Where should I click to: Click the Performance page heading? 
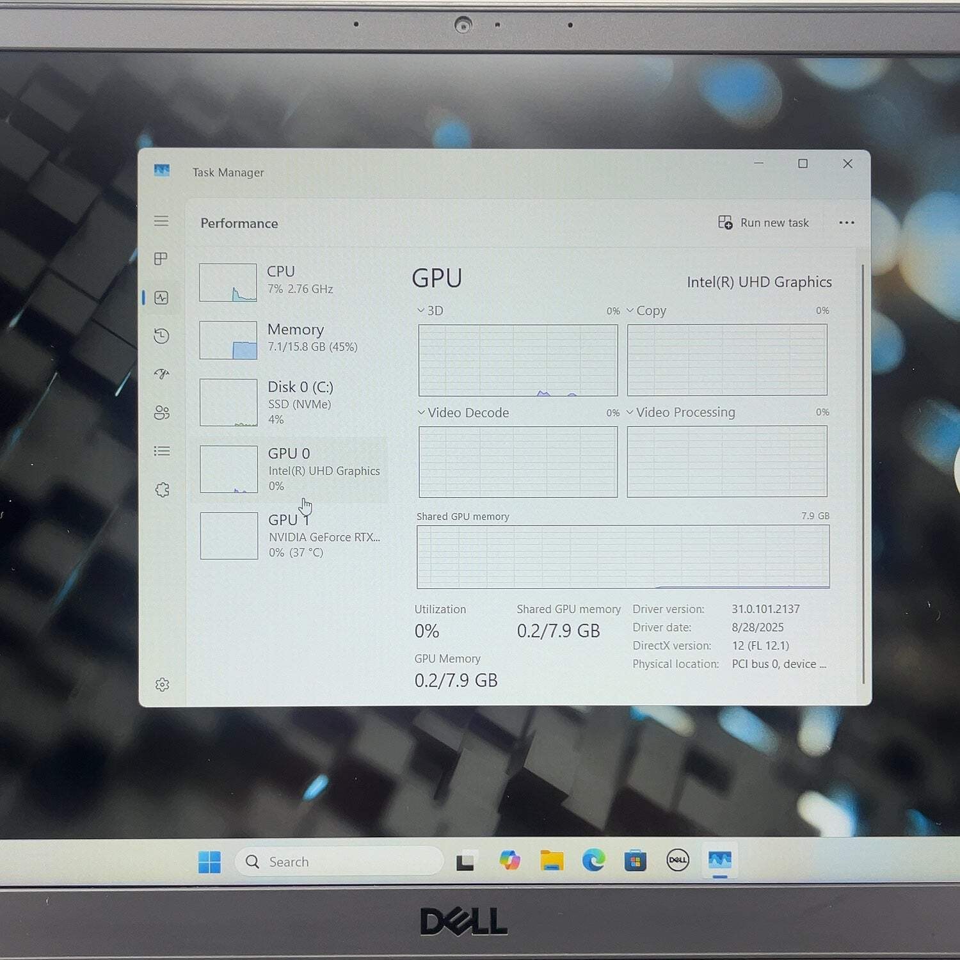tap(239, 223)
